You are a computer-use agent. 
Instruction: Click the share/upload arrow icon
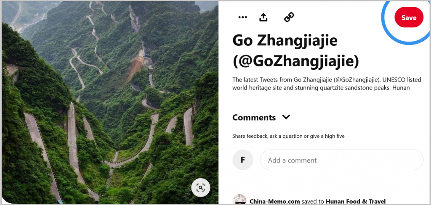pyautogui.click(x=263, y=17)
